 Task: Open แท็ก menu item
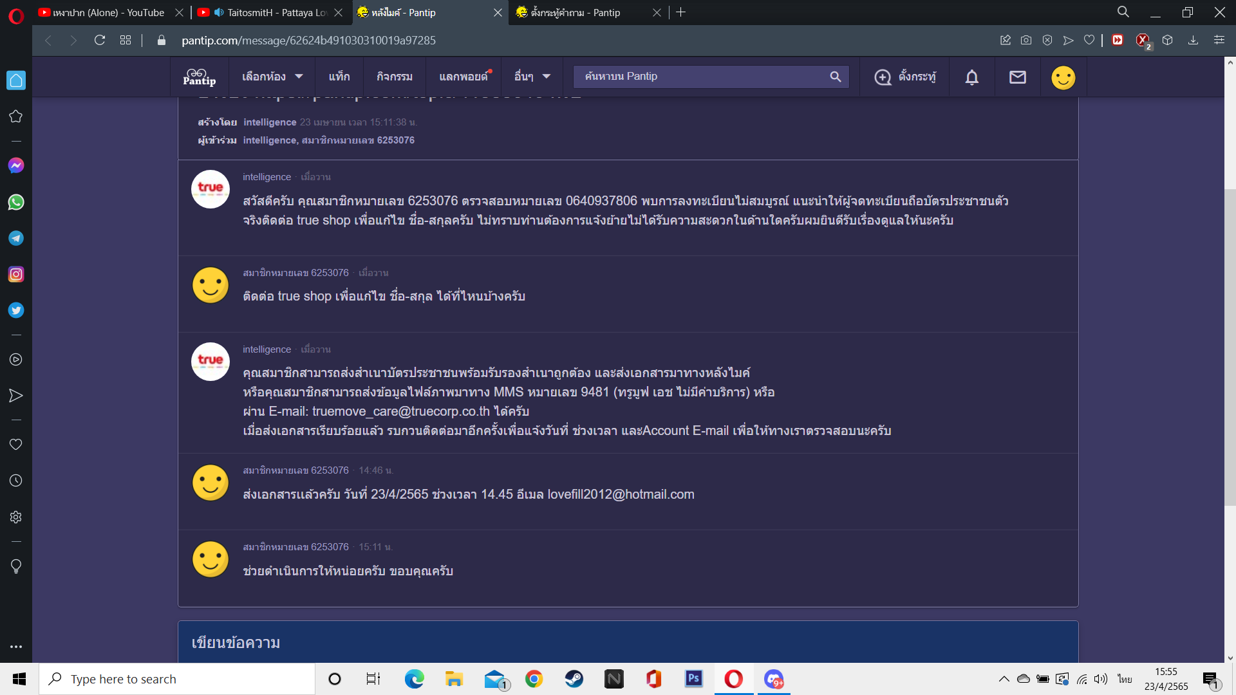pos(339,77)
